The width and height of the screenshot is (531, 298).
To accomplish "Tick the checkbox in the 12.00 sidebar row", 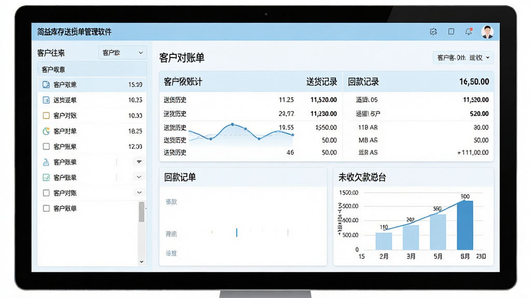I will [46, 146].
